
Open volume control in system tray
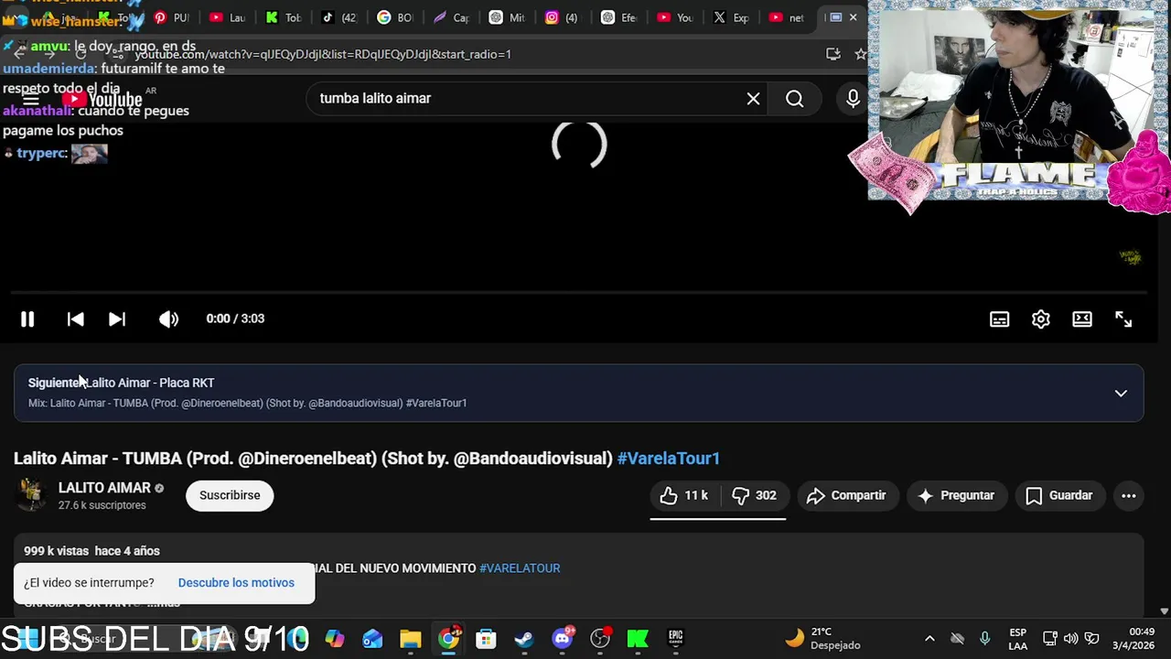coord(1070,639)
